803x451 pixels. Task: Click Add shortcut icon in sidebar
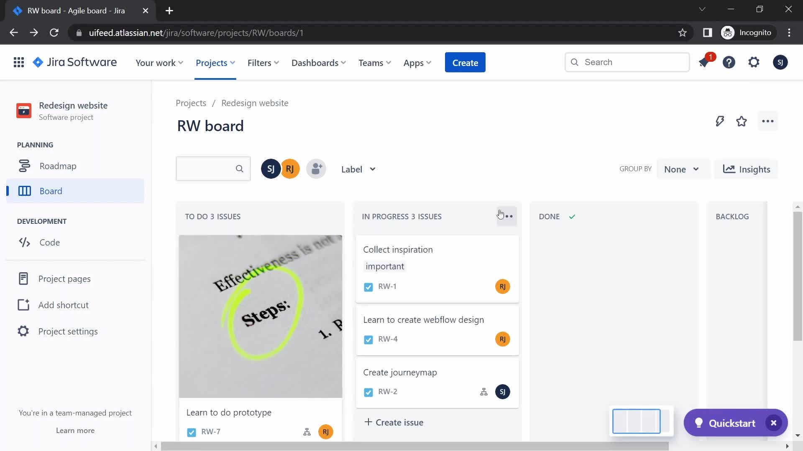24,304
